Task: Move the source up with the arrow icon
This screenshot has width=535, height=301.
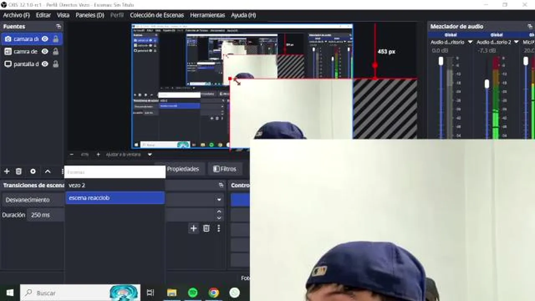Action: pyautogui.click(x=48, y=171)
